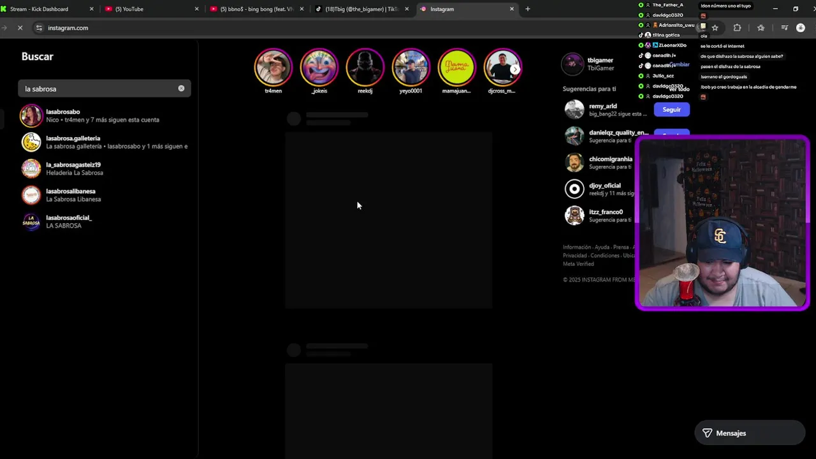
Task: Open remy_arld suggested profile picture
Action: click(x=574, y=110)
